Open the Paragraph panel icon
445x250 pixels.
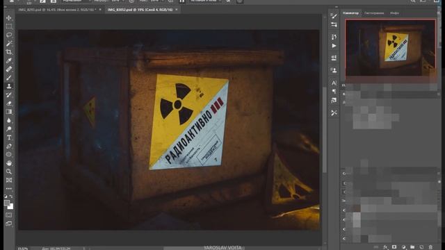tap(334, 91)
